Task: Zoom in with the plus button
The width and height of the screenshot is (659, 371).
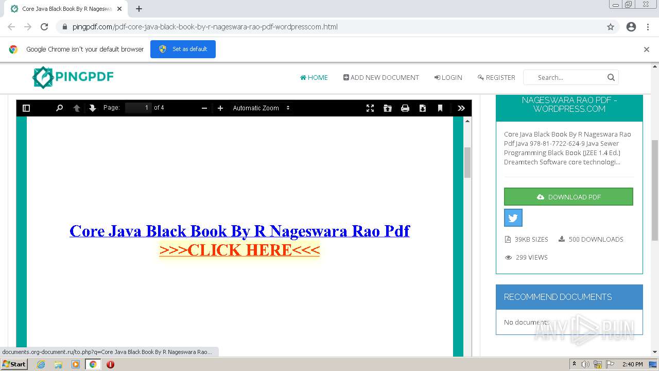Action: (220, 108)
